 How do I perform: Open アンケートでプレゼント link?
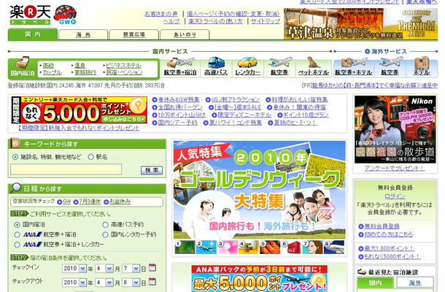[395, 168]
